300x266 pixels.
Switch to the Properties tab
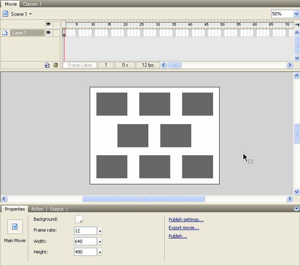click(15, 209)
